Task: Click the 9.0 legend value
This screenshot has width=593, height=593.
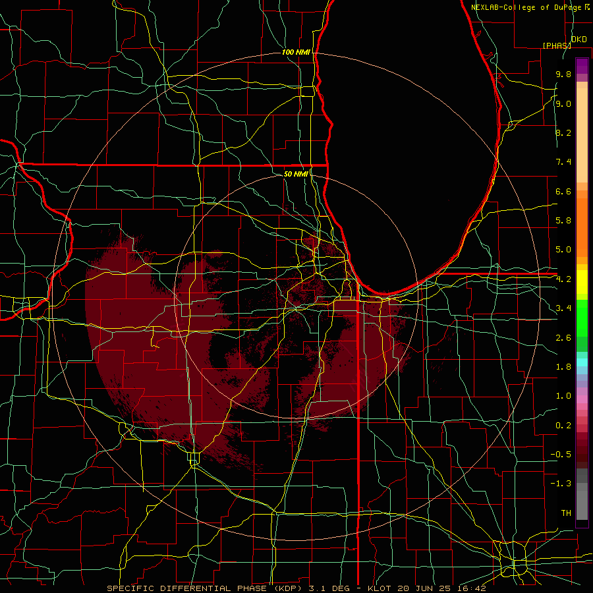Action: (x=563, y=103)
